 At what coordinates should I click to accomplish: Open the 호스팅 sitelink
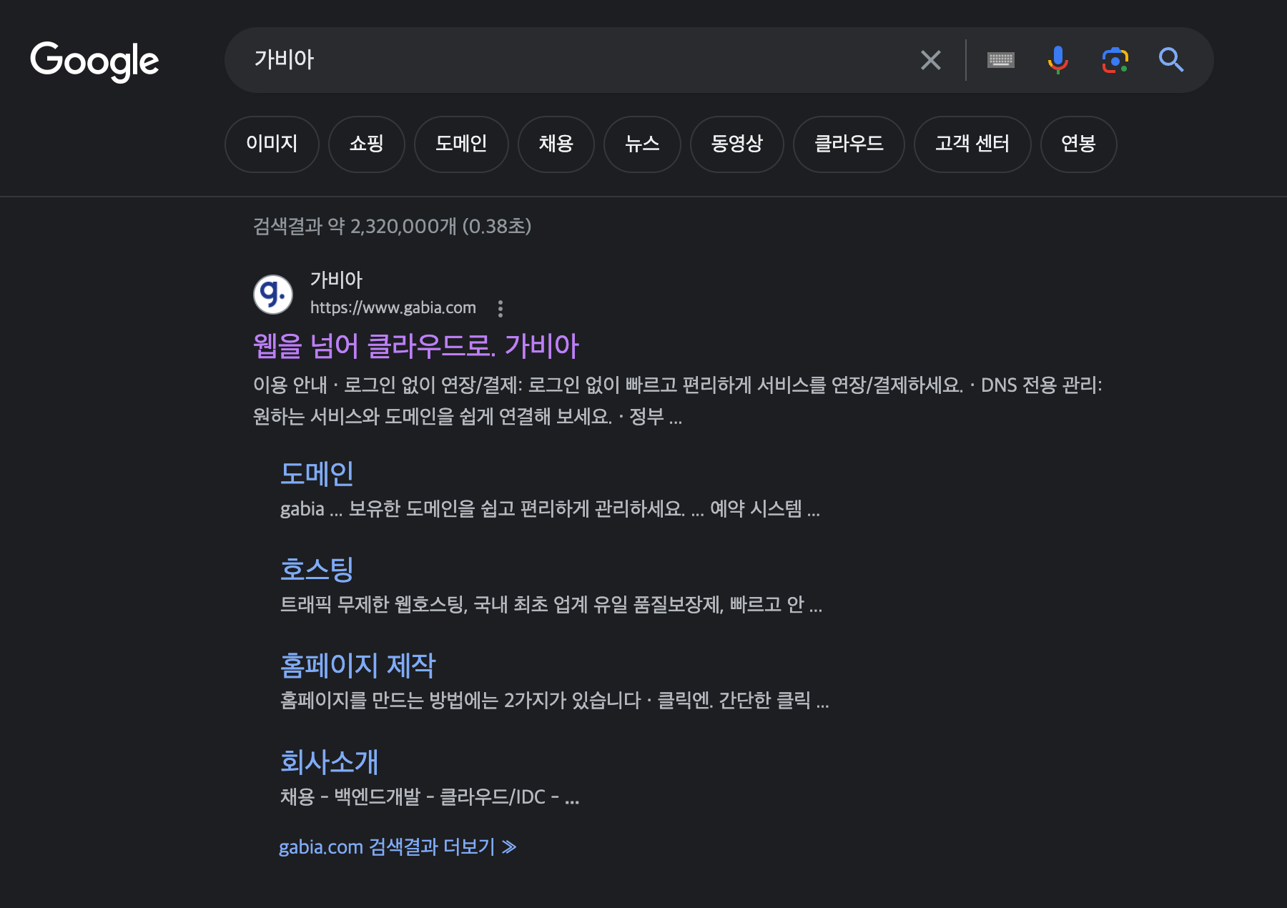(317, 569)
